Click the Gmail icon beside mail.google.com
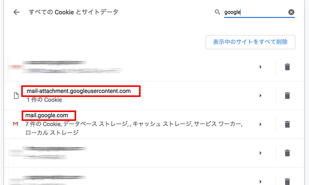 [x=16, y=124]
